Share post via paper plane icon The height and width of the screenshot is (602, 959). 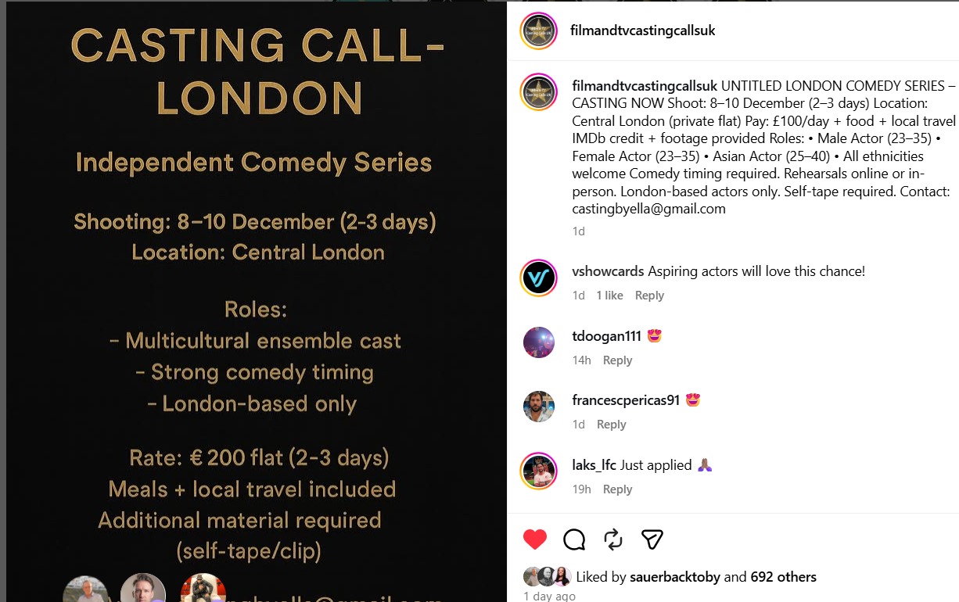tap(652, 539)
